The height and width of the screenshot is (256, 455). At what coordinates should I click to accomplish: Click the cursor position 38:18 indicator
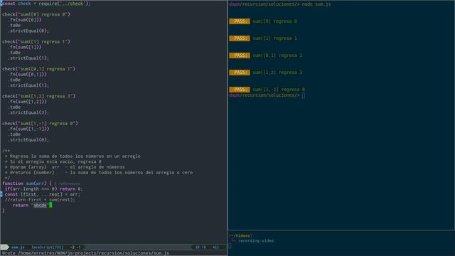[200, 247]
